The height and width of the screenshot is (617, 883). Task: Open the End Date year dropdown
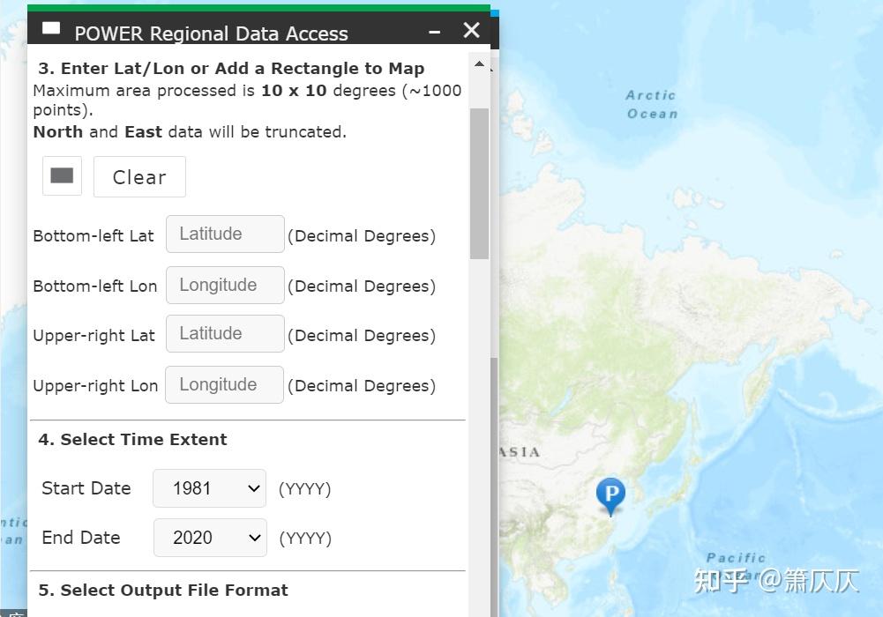tap(210, 538)
